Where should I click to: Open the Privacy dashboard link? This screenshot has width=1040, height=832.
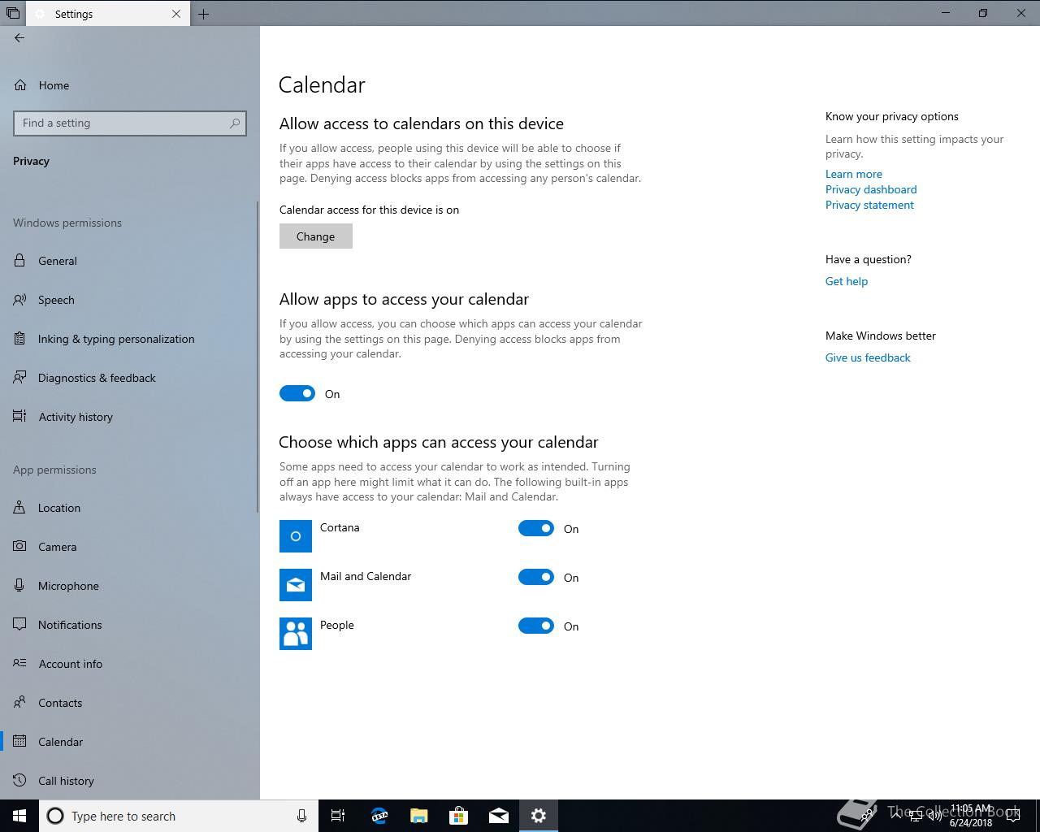pos(871,189)
